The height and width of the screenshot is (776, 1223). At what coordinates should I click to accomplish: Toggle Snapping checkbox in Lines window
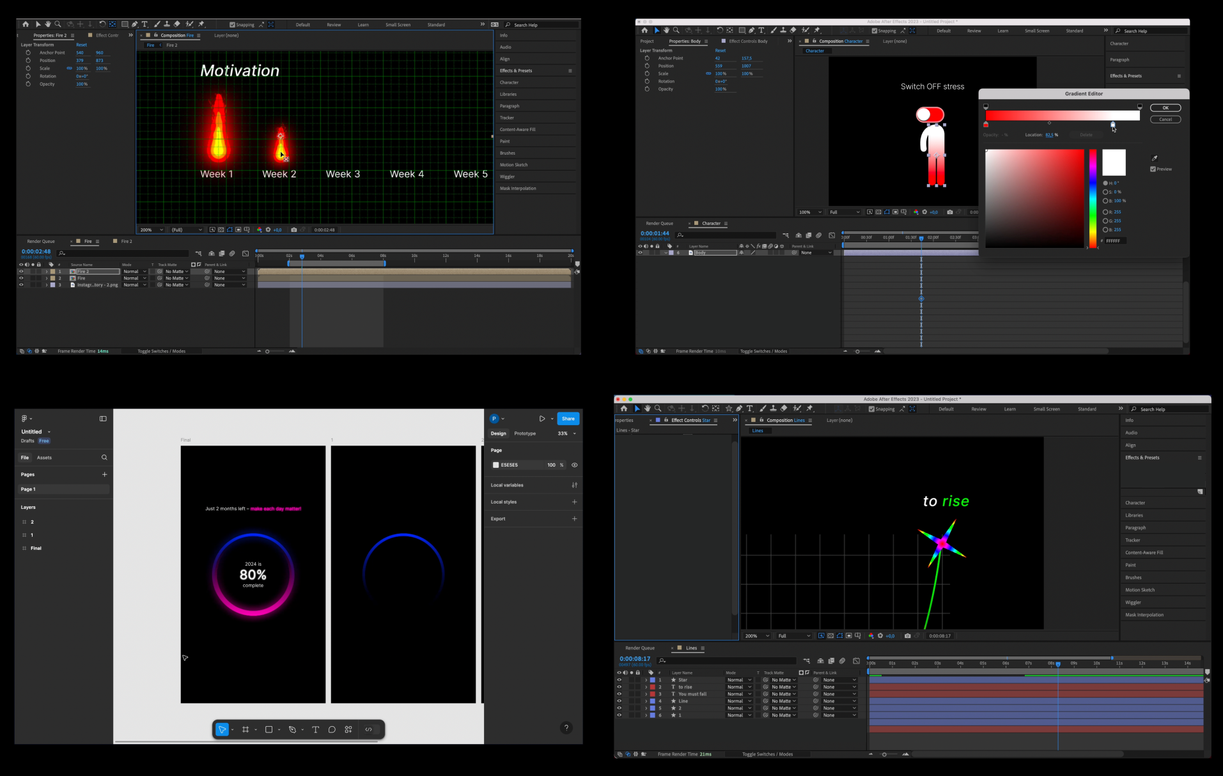[x=871, y=409]
